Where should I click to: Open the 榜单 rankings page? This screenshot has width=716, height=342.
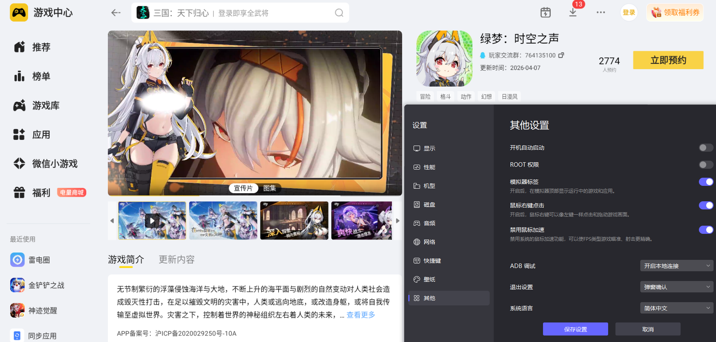(x=32, y=76)
